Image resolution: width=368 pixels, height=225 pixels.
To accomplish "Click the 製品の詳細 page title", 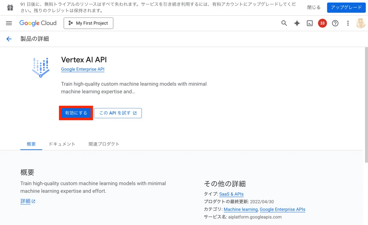I will coord(35,39).
